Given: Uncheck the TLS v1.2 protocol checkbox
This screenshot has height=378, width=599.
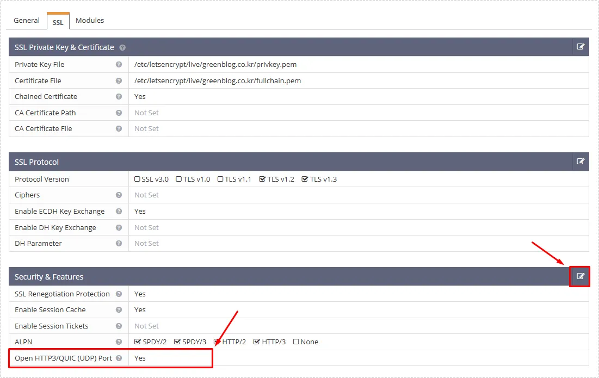Looking at the screenshot, I should click(x=262, y=178).
